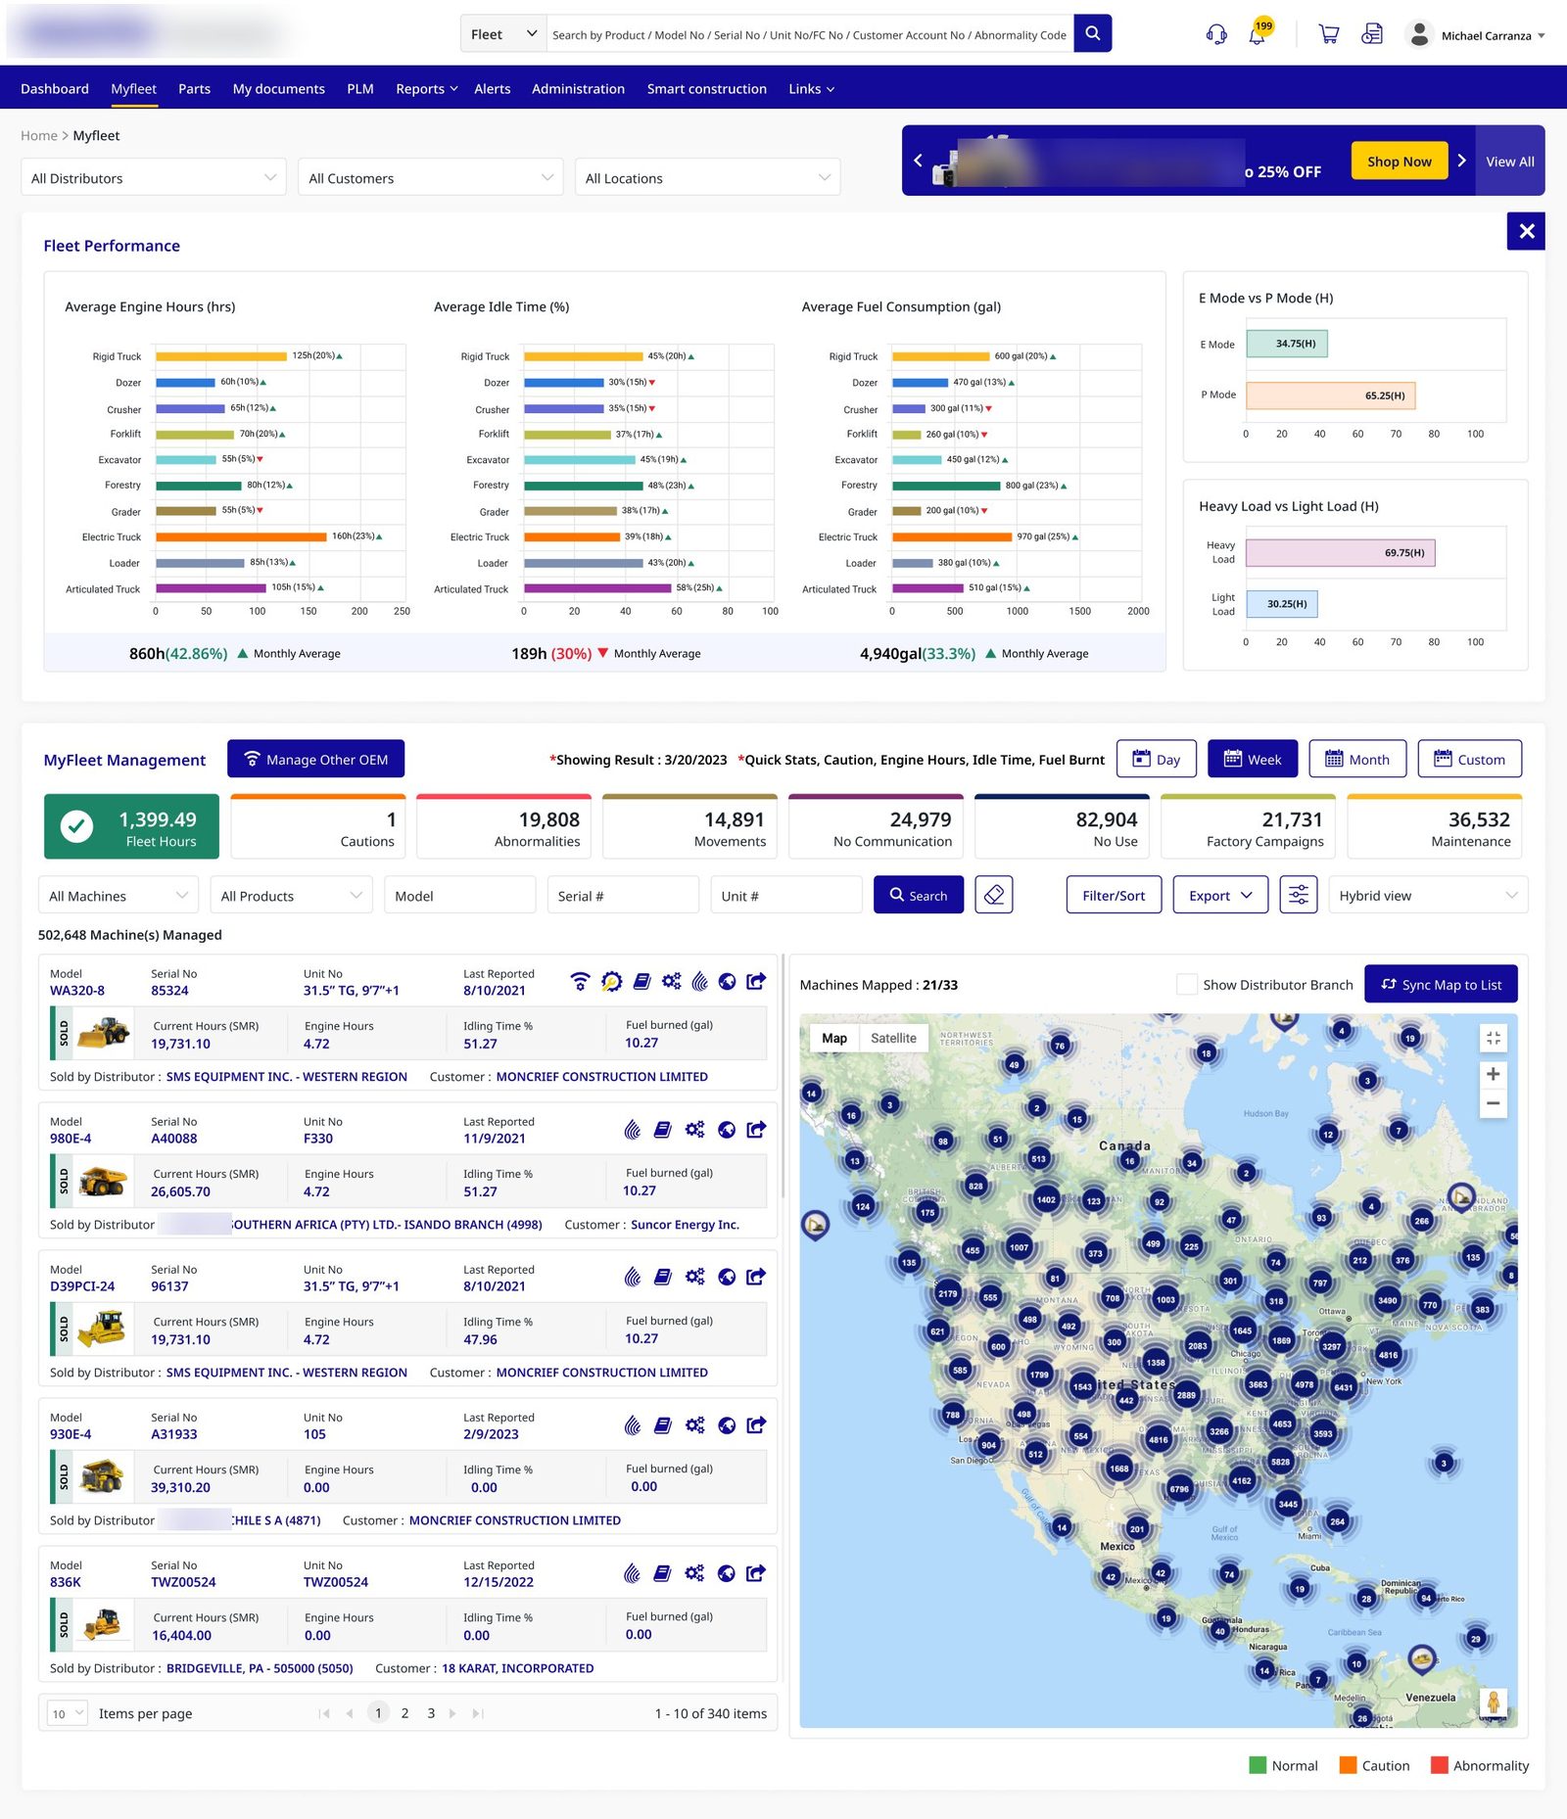Click the Serial # input field

click(x=623, y=895)
